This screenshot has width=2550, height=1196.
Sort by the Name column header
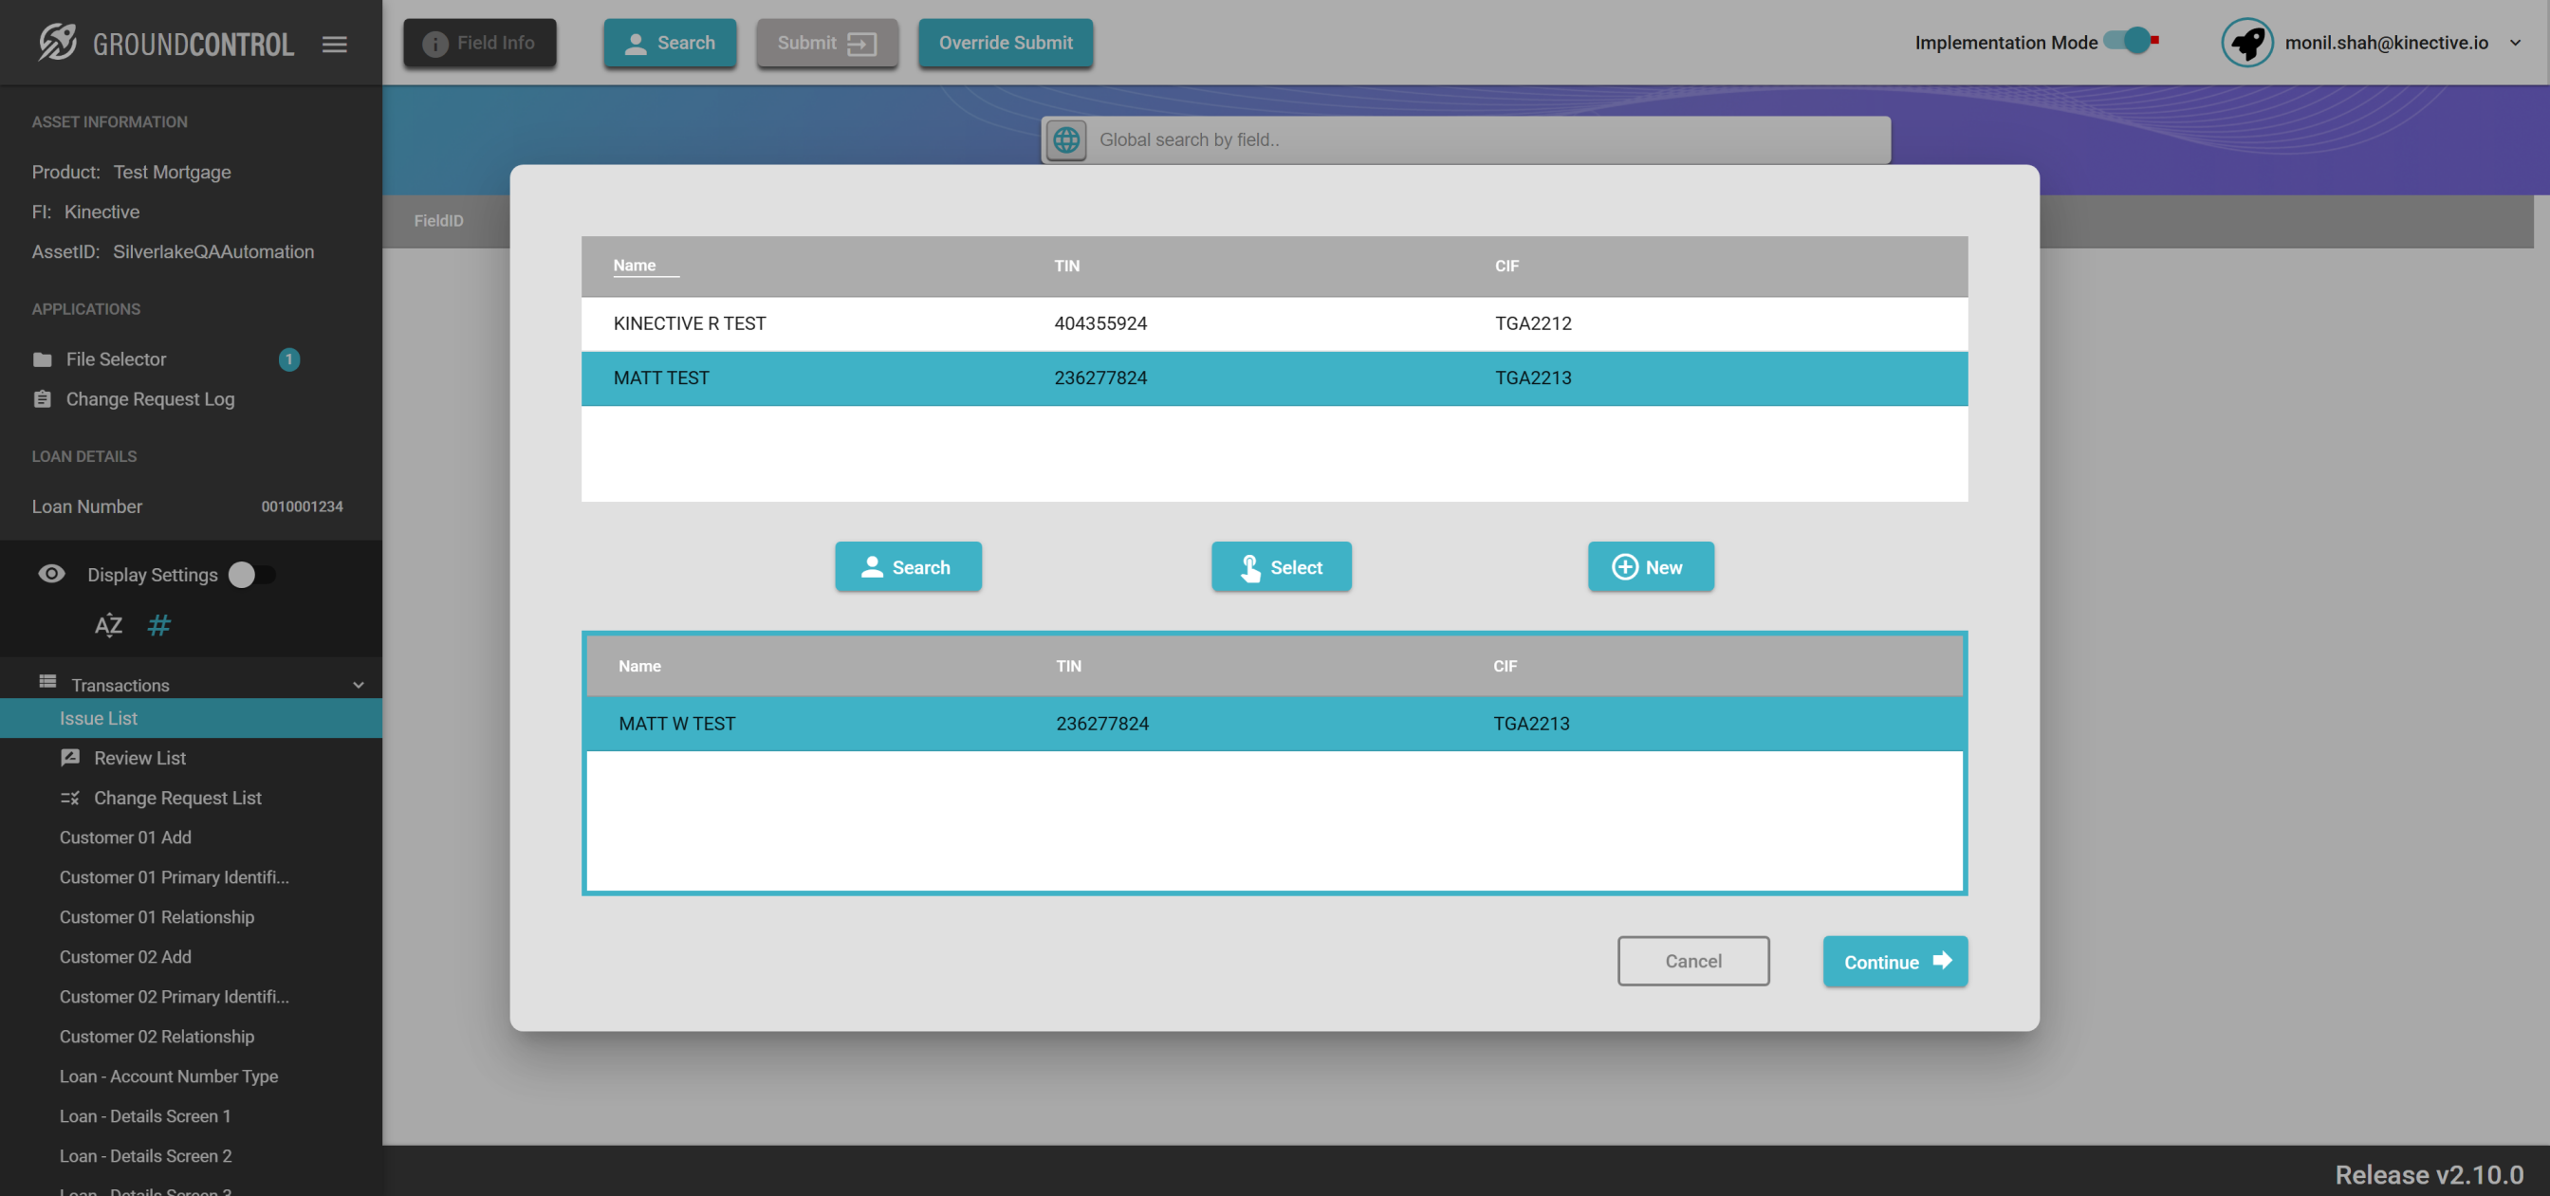pyautogui.click(x=635, y=266)
